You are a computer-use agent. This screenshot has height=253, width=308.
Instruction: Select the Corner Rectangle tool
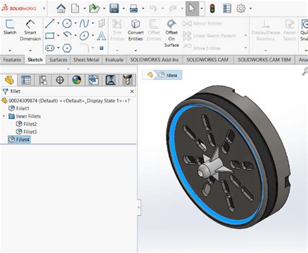click(49, 36)
